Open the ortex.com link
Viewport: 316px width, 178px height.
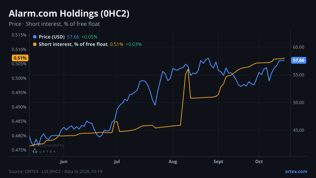pos(296,171)
